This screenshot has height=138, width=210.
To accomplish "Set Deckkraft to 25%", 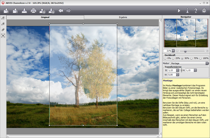I will coord(173,58).
